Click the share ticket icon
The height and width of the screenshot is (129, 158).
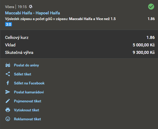pyautogui.click(x=8, y=74)
